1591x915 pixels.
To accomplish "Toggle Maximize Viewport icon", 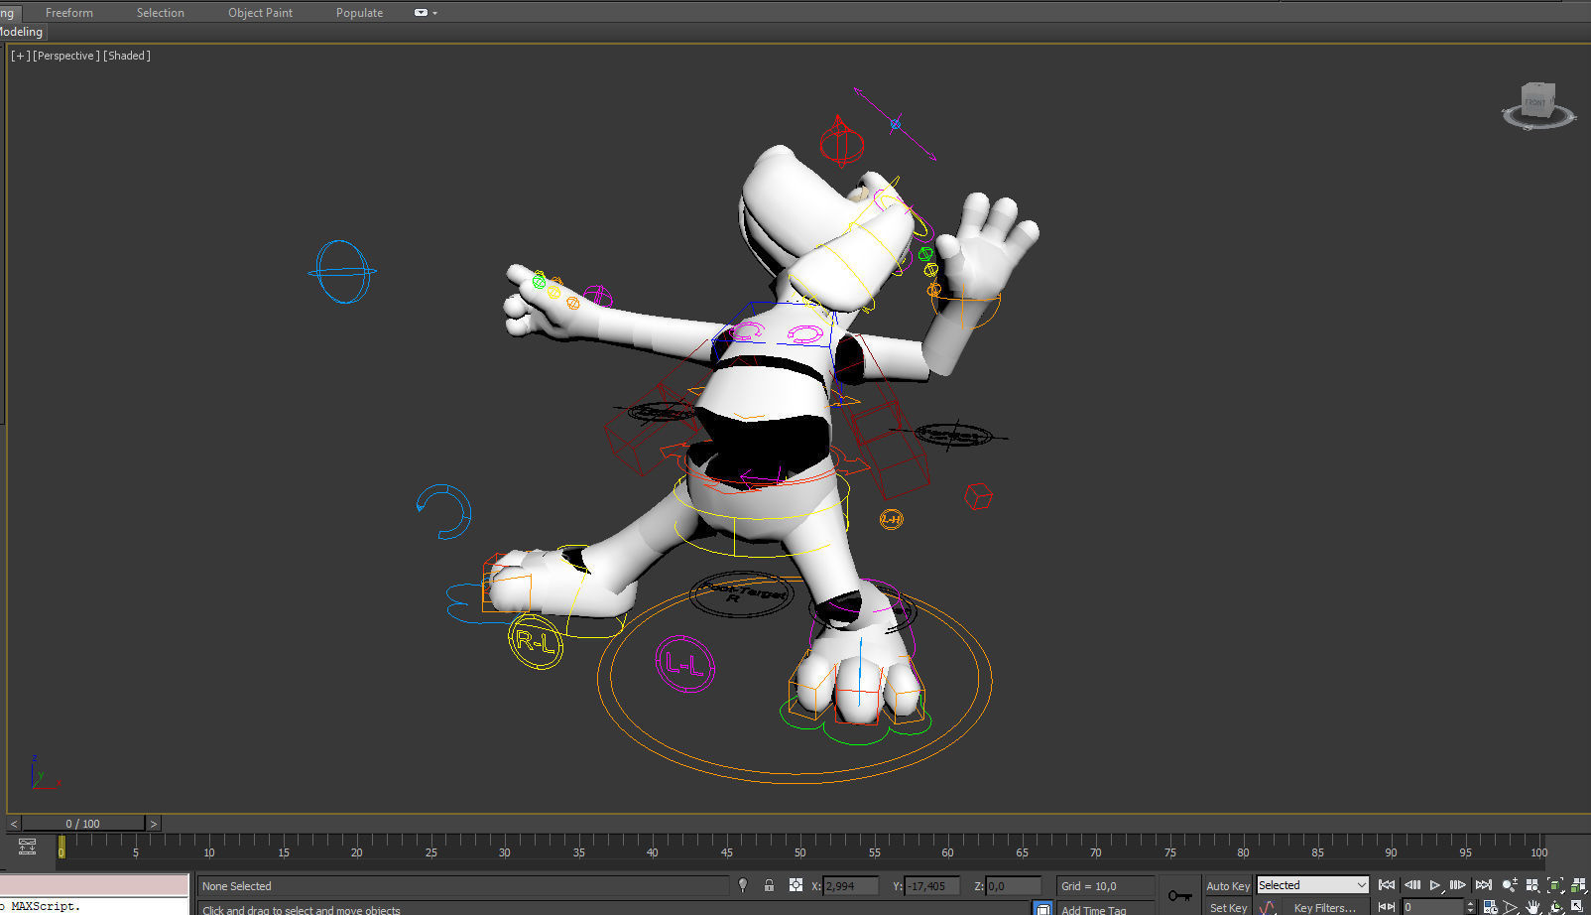I will tap(1577, 906).
